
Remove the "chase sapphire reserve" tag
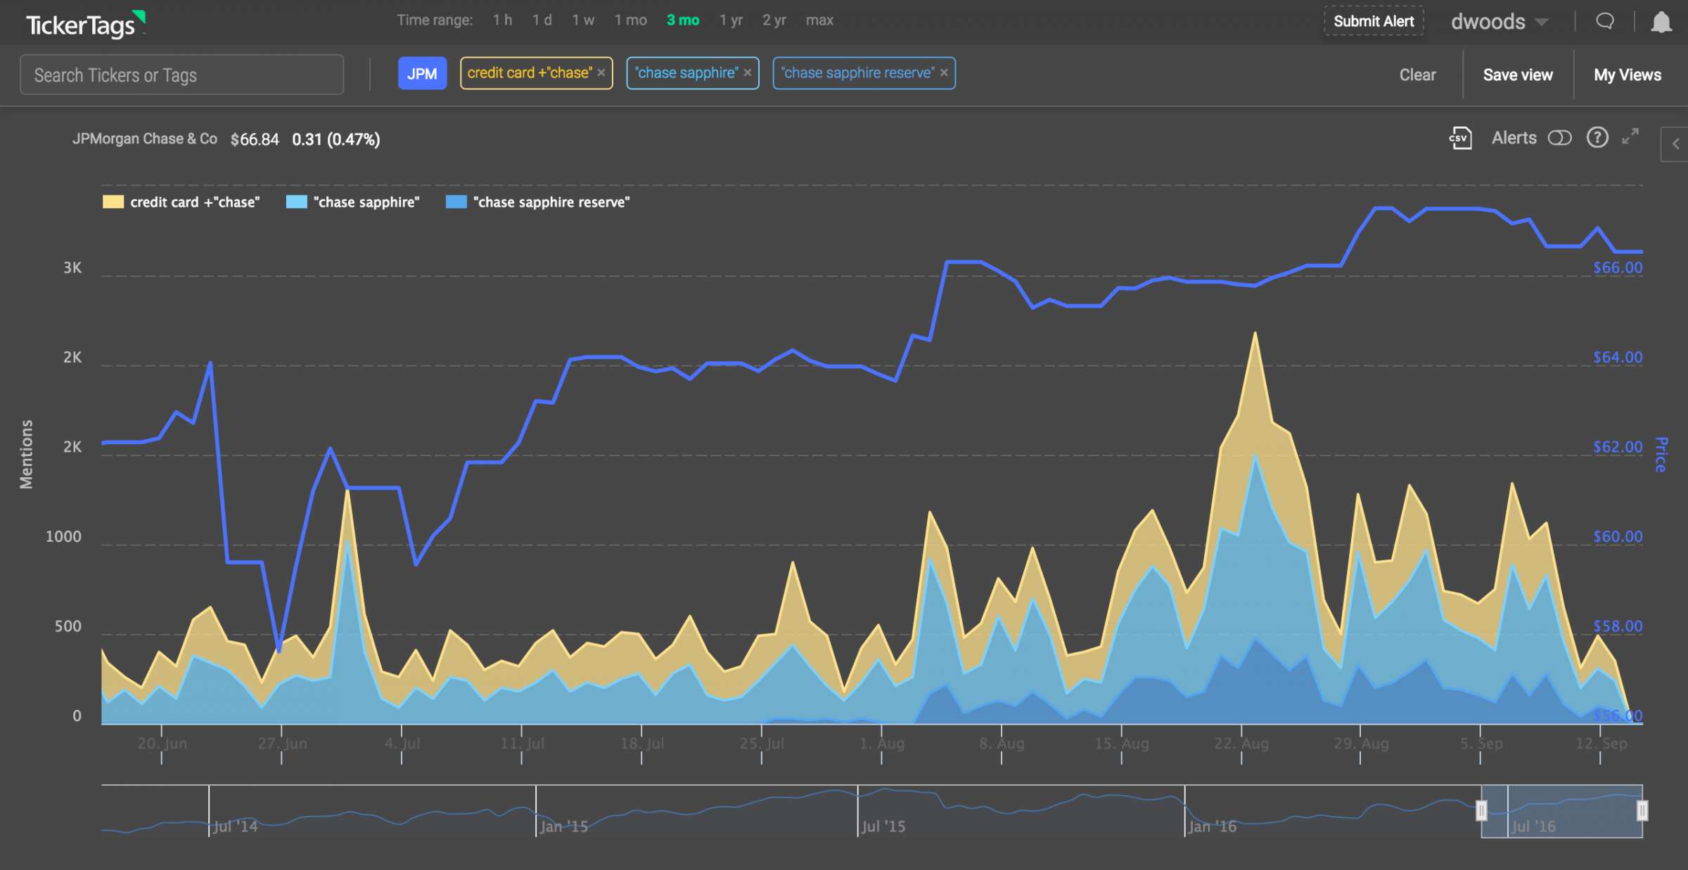pyautogui.click(x=944, y=72)
